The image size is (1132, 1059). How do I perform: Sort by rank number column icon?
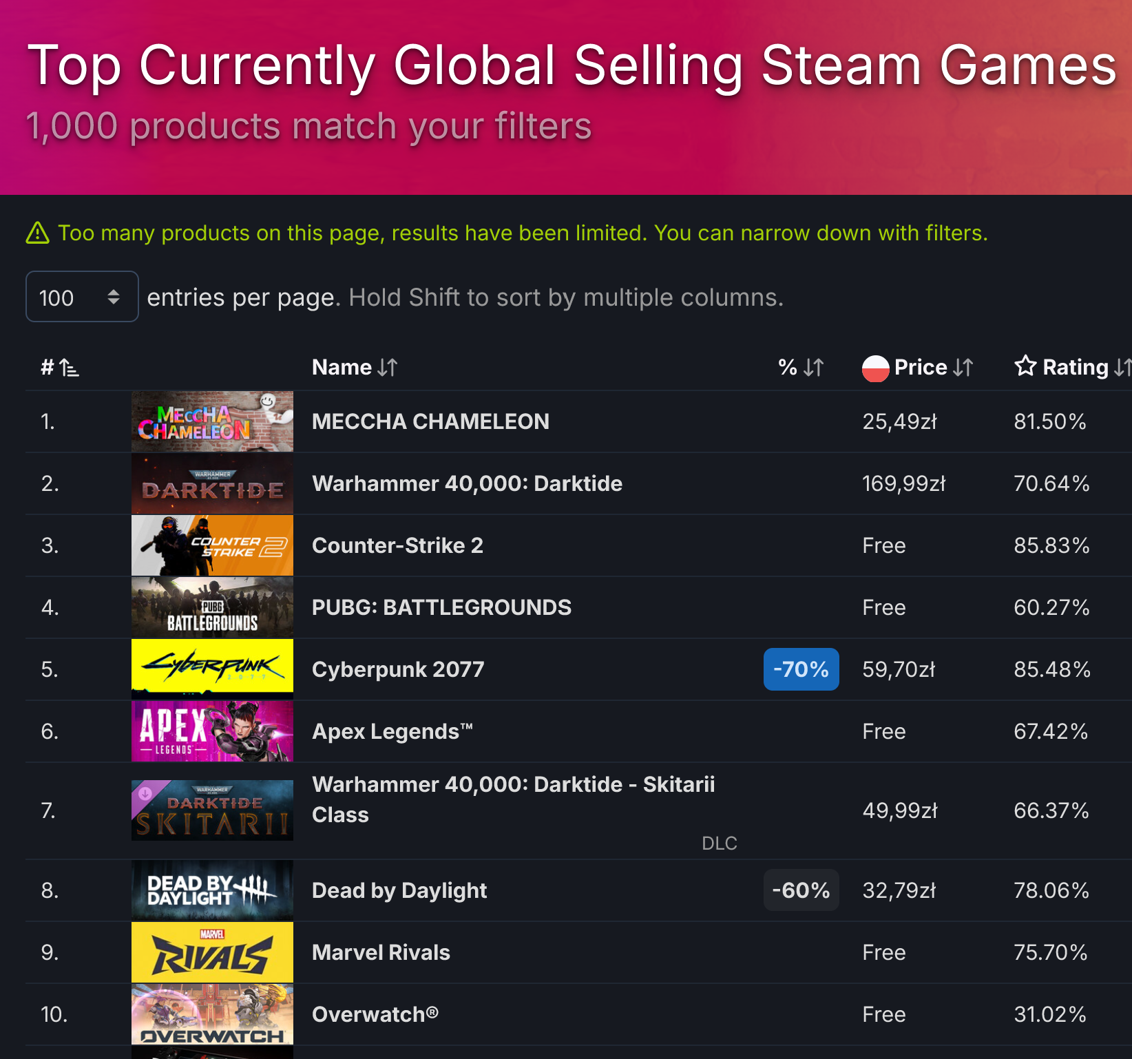coord(69,368)
